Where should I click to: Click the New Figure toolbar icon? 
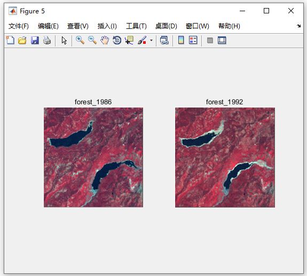pyautogui.click(x=10, y=41)
